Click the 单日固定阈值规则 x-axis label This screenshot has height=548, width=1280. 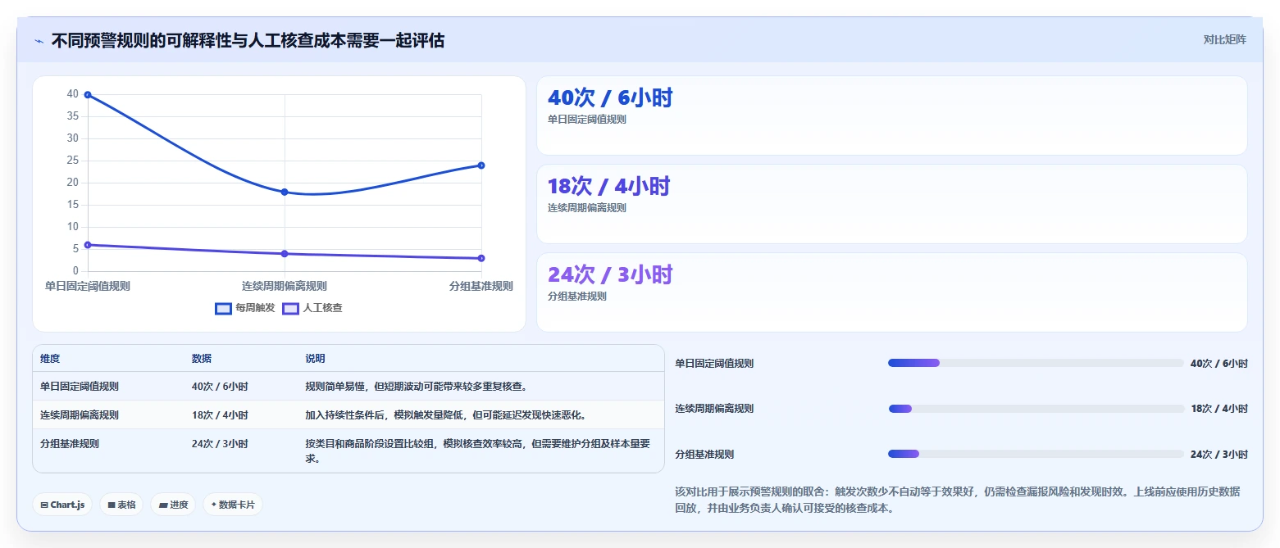pos(88,286)
